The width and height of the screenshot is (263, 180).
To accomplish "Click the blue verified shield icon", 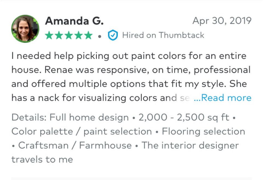I will [113, 35].
